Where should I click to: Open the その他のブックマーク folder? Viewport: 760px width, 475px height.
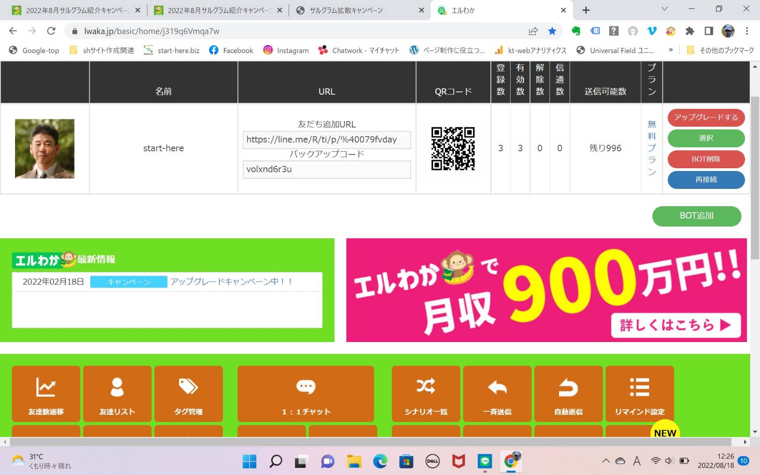click(720, 50)
